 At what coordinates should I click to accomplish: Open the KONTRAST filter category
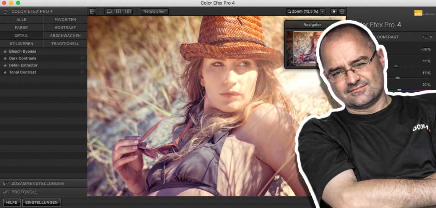click(x=65, y=28)
